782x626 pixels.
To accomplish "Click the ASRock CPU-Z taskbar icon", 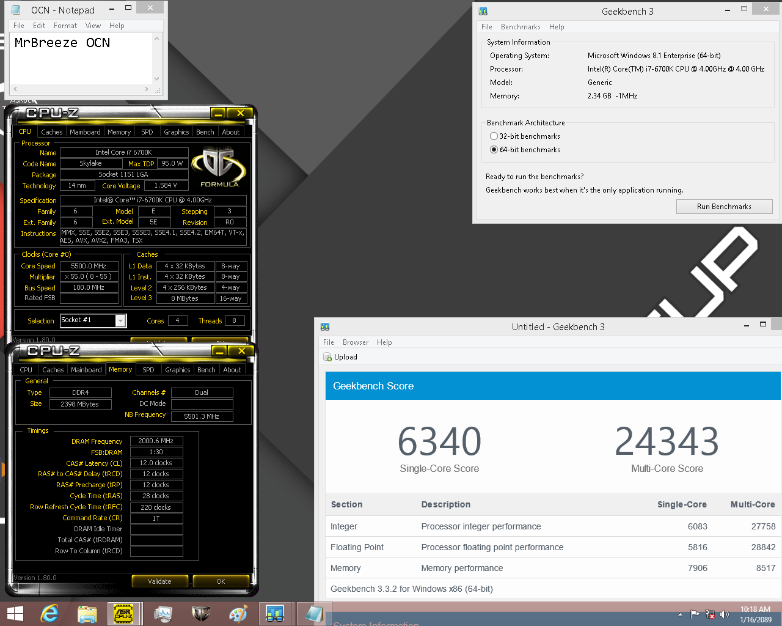I will [125, 614].
